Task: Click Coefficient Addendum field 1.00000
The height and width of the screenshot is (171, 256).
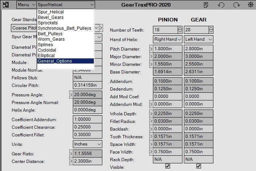Action: click(87, 119)
